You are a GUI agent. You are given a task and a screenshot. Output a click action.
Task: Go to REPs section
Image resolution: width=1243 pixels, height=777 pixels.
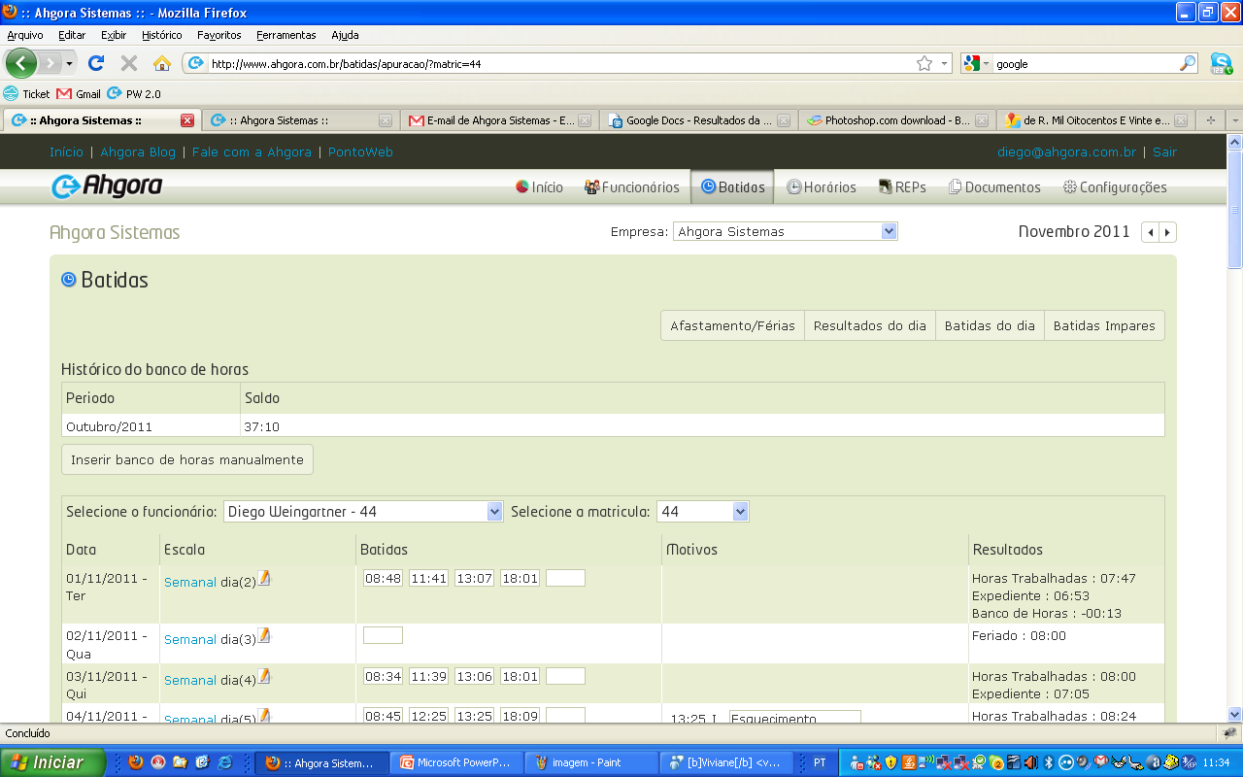[902, 187]
